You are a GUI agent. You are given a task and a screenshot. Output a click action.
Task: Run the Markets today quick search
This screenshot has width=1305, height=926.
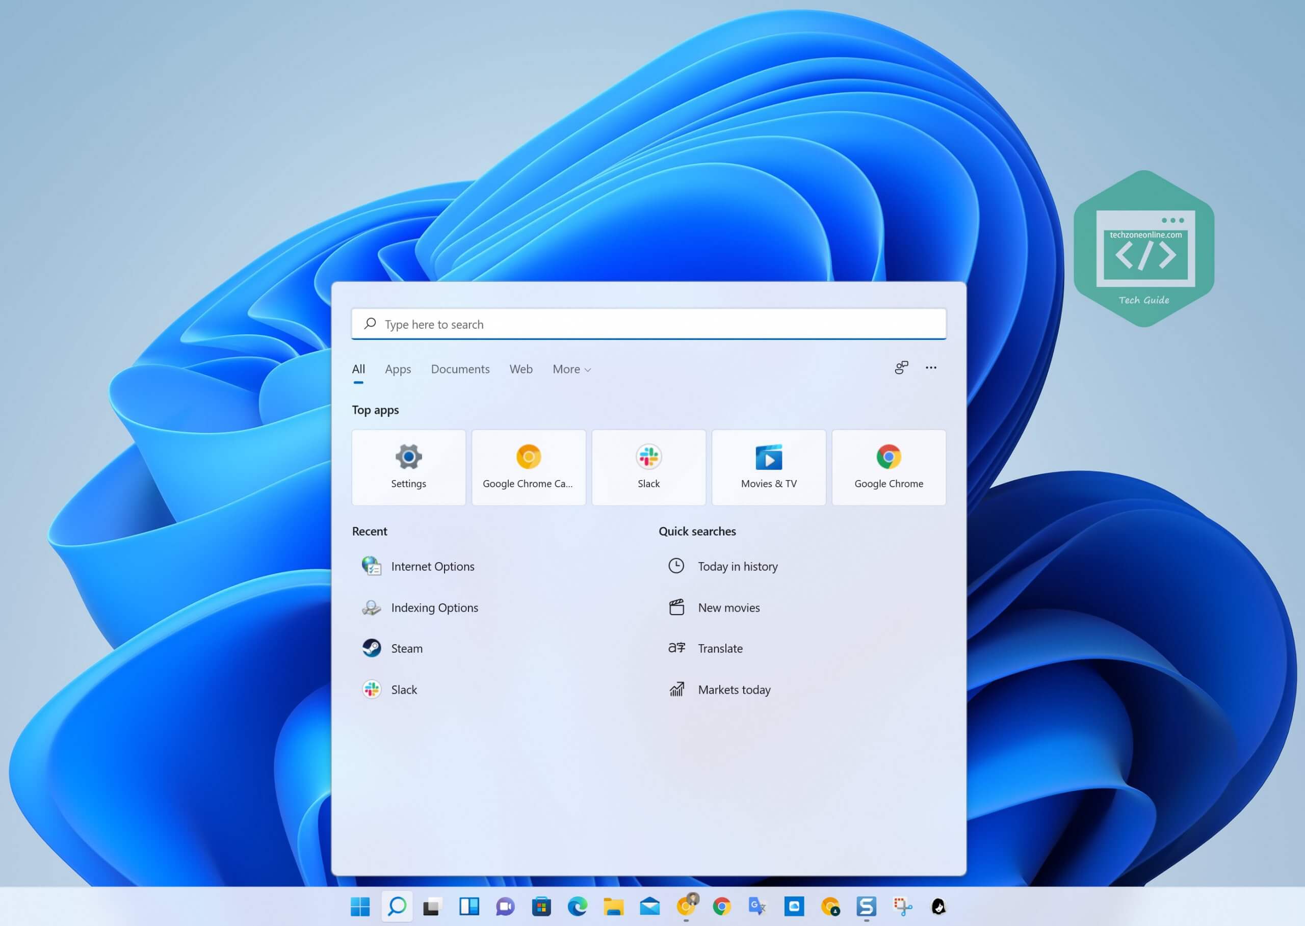click(x=734, y=690)
